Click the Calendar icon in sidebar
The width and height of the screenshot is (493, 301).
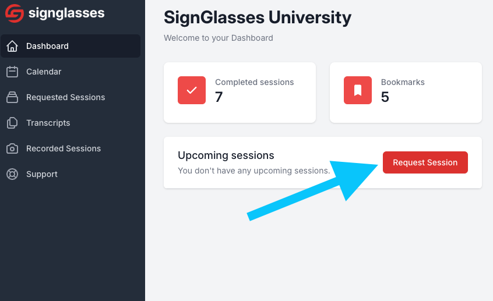(12, 72)
